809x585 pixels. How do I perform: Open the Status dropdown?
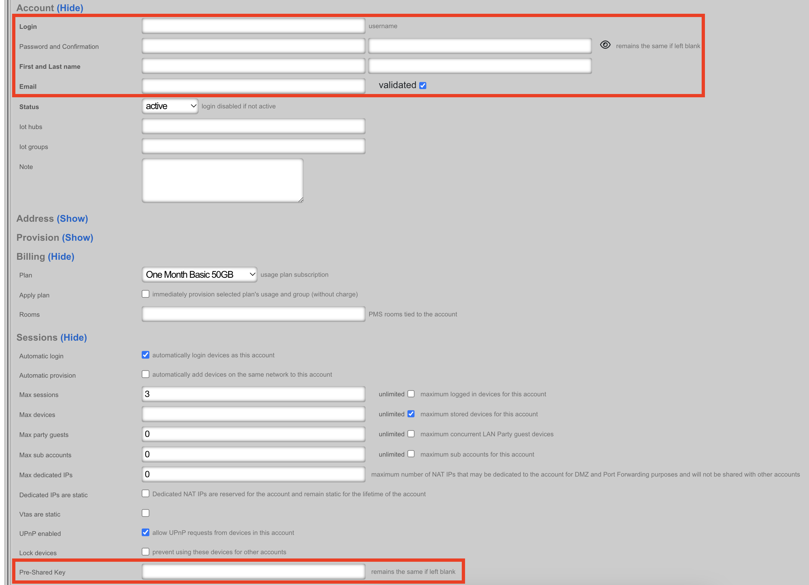pos(170,106)
